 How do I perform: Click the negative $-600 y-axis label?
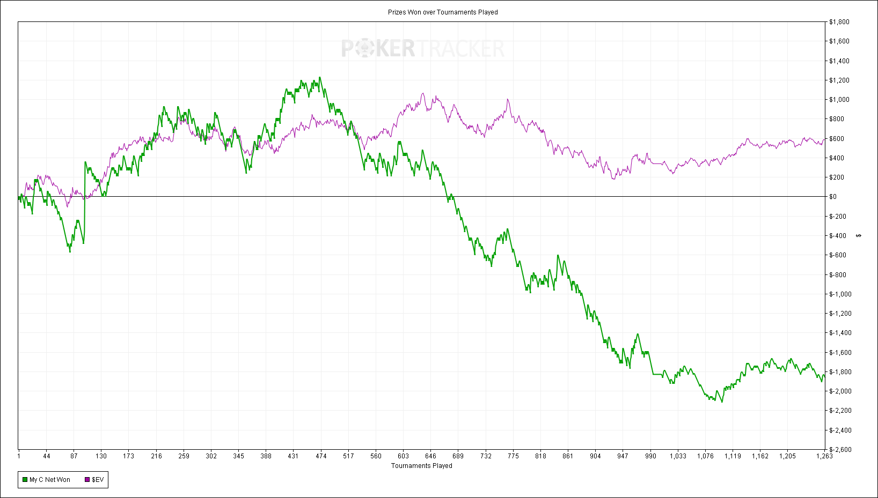[838, 255]
